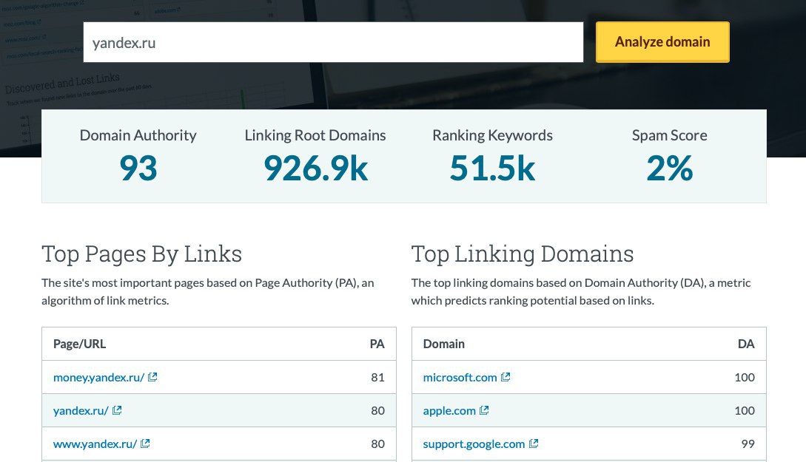Image resolution: width=806 pixels, height=462 pixels.
Task: Click the Domain Authority label
Action: pyautogui.click(x=138, y=135)
